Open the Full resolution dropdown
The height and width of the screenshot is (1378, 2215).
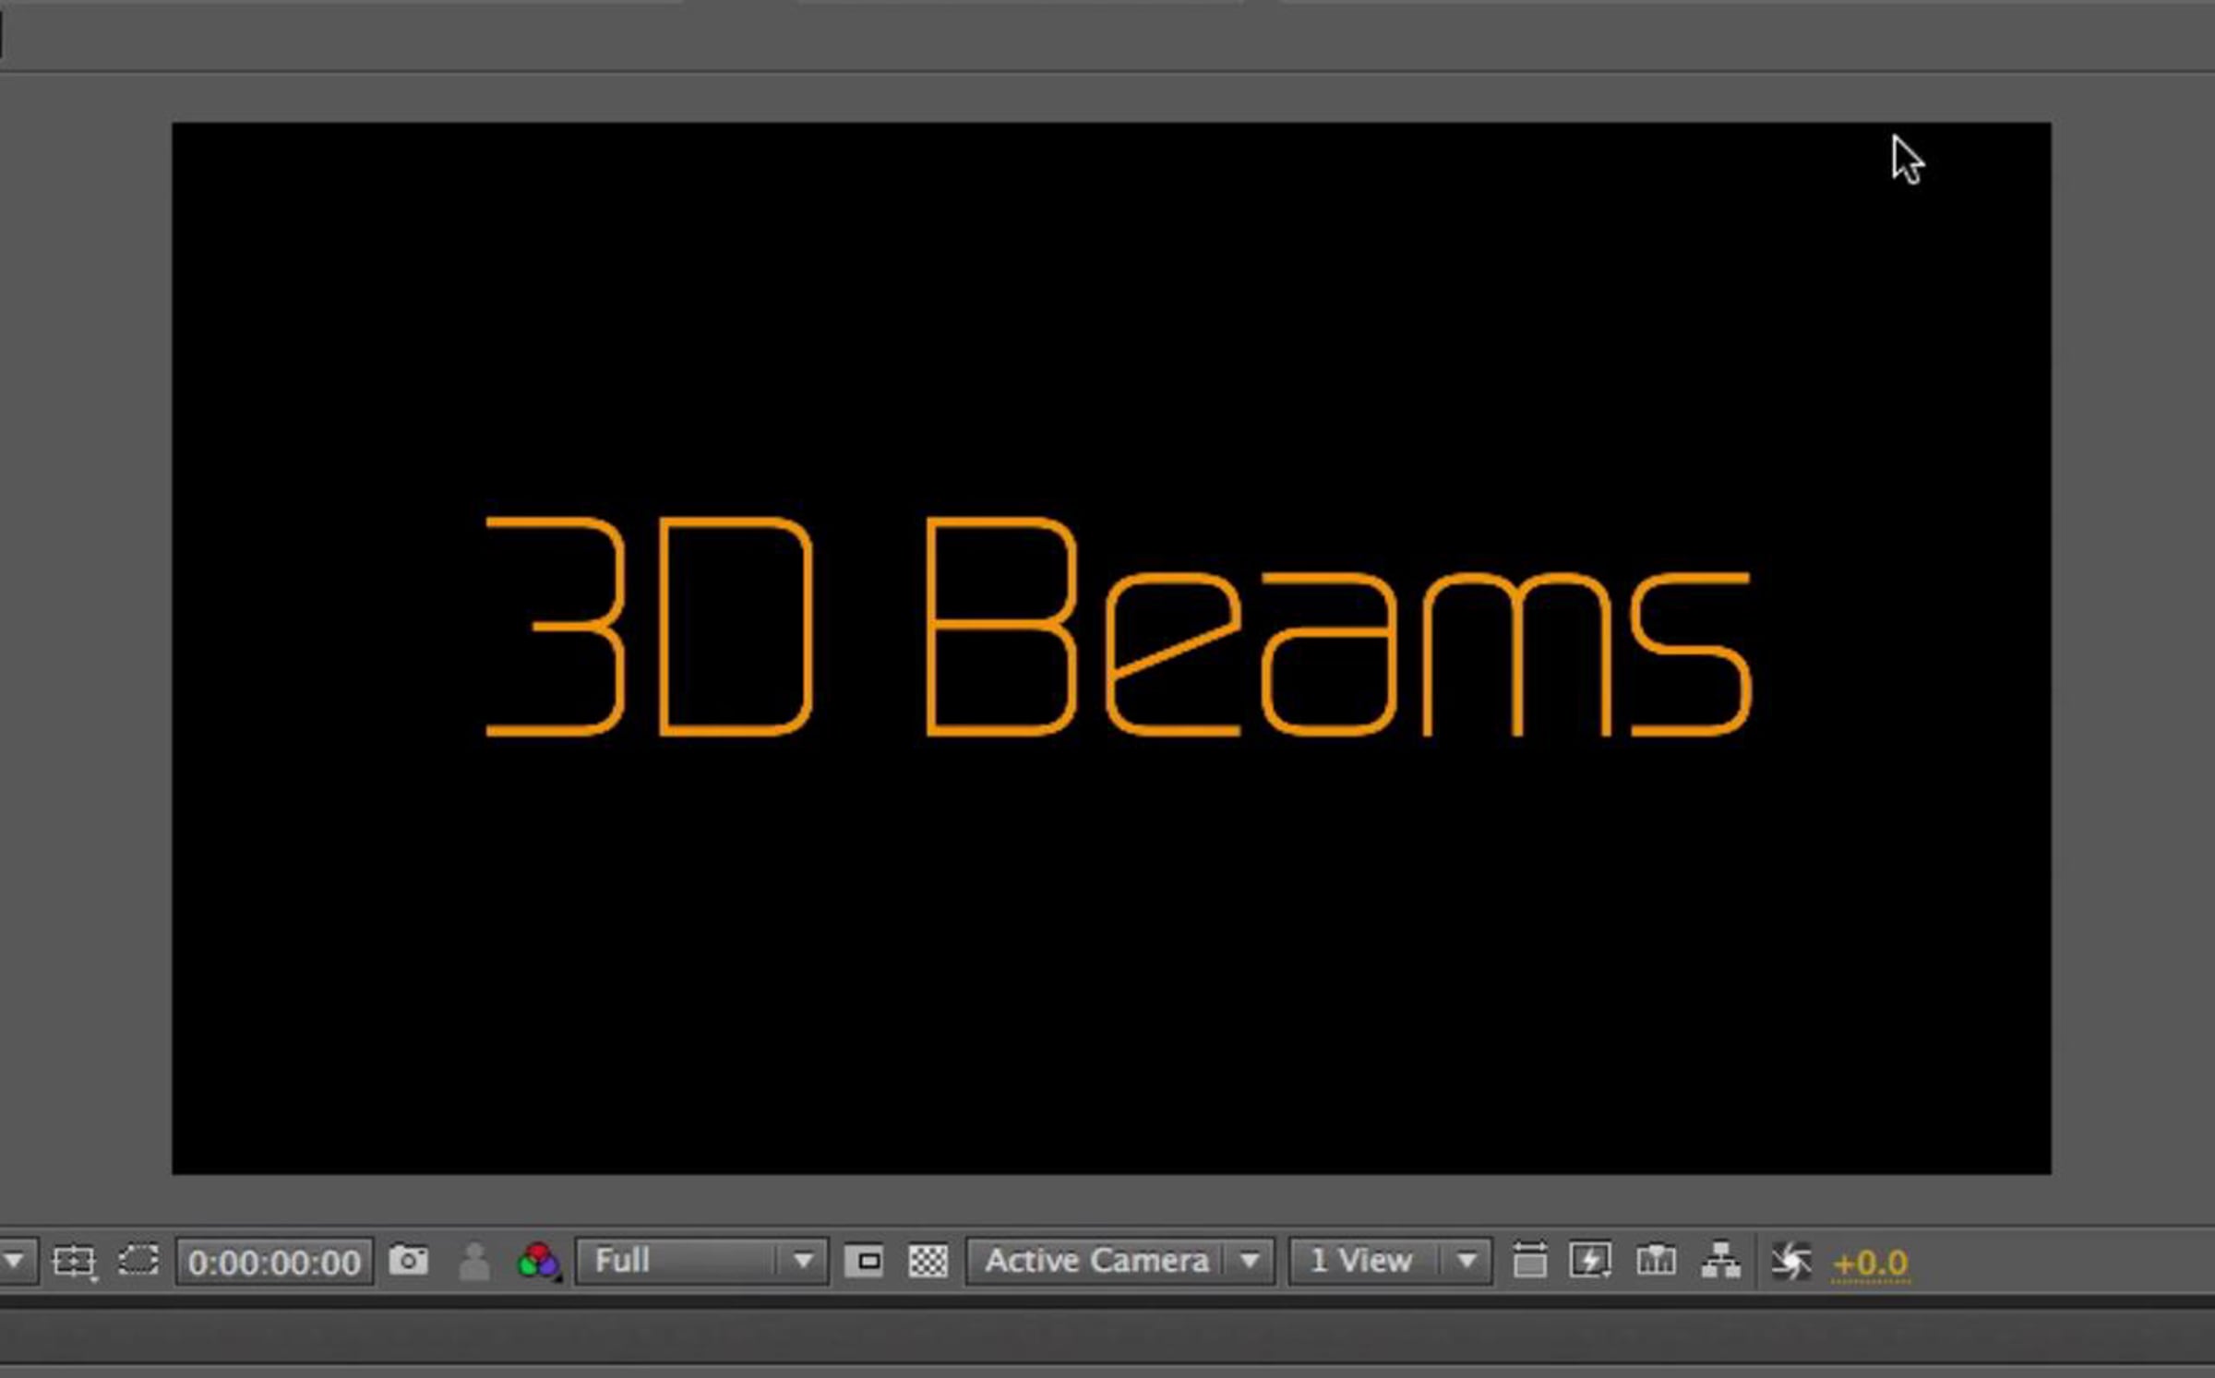(701, 1261)
